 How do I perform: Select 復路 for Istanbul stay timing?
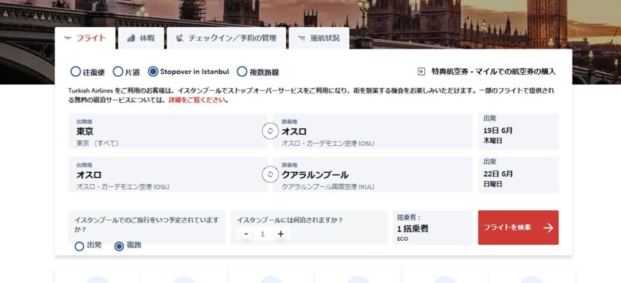point(119,246)
